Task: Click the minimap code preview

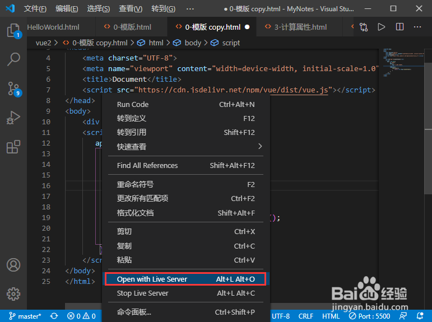Action: [x=403, y=63]
